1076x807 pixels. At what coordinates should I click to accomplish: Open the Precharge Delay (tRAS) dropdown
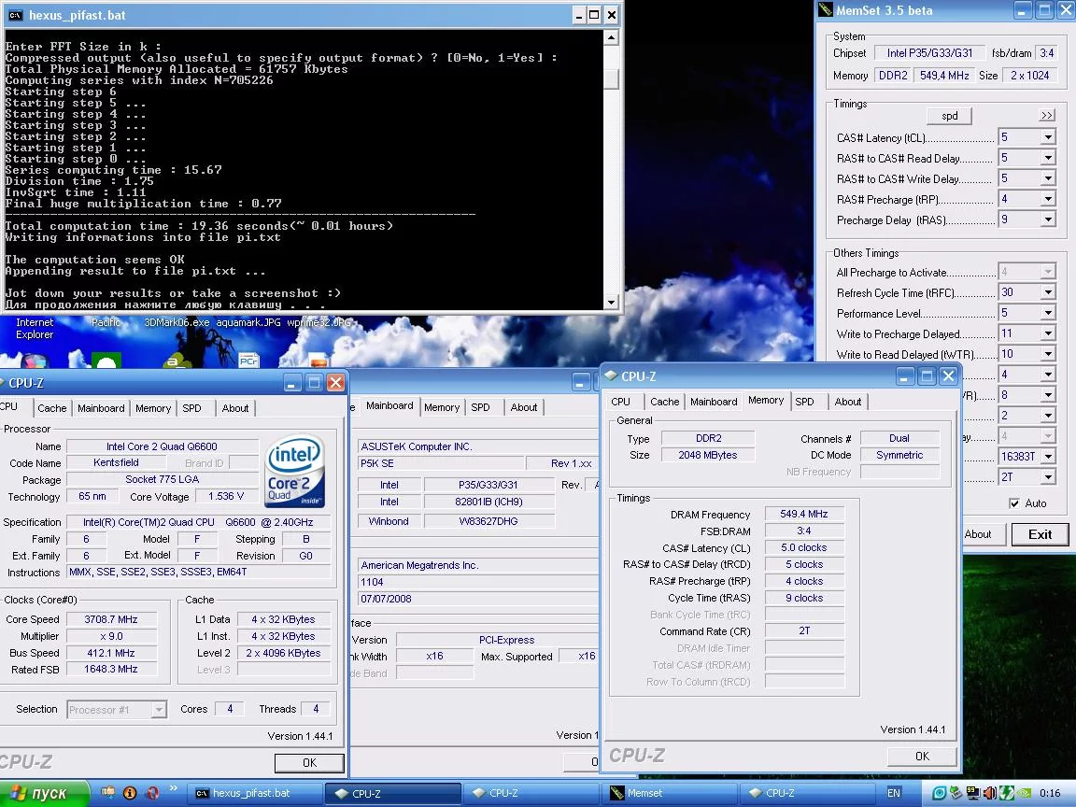click(1047, 220)
